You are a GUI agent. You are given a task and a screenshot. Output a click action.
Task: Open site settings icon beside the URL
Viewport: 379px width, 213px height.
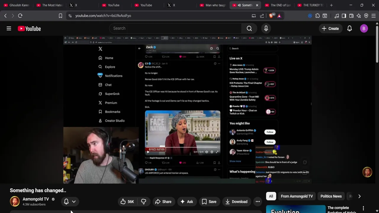[70, 16]
